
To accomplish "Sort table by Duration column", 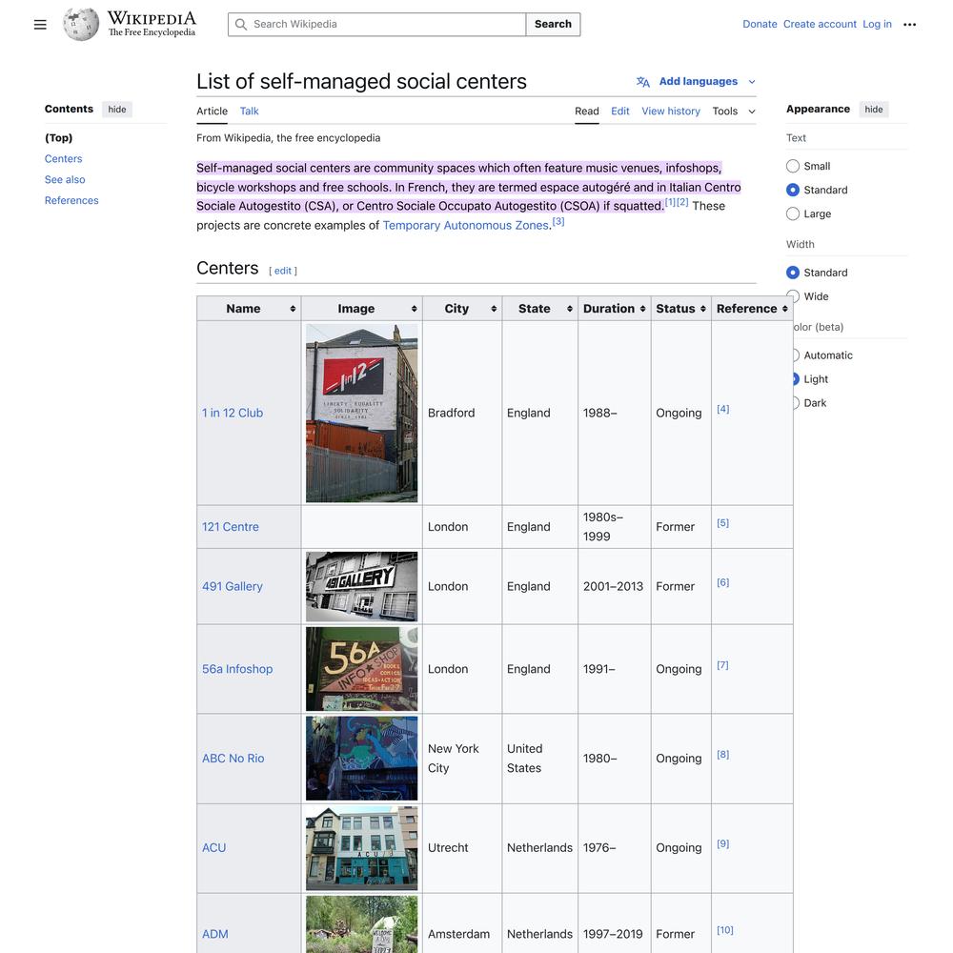I will click(x=642, y=309).
